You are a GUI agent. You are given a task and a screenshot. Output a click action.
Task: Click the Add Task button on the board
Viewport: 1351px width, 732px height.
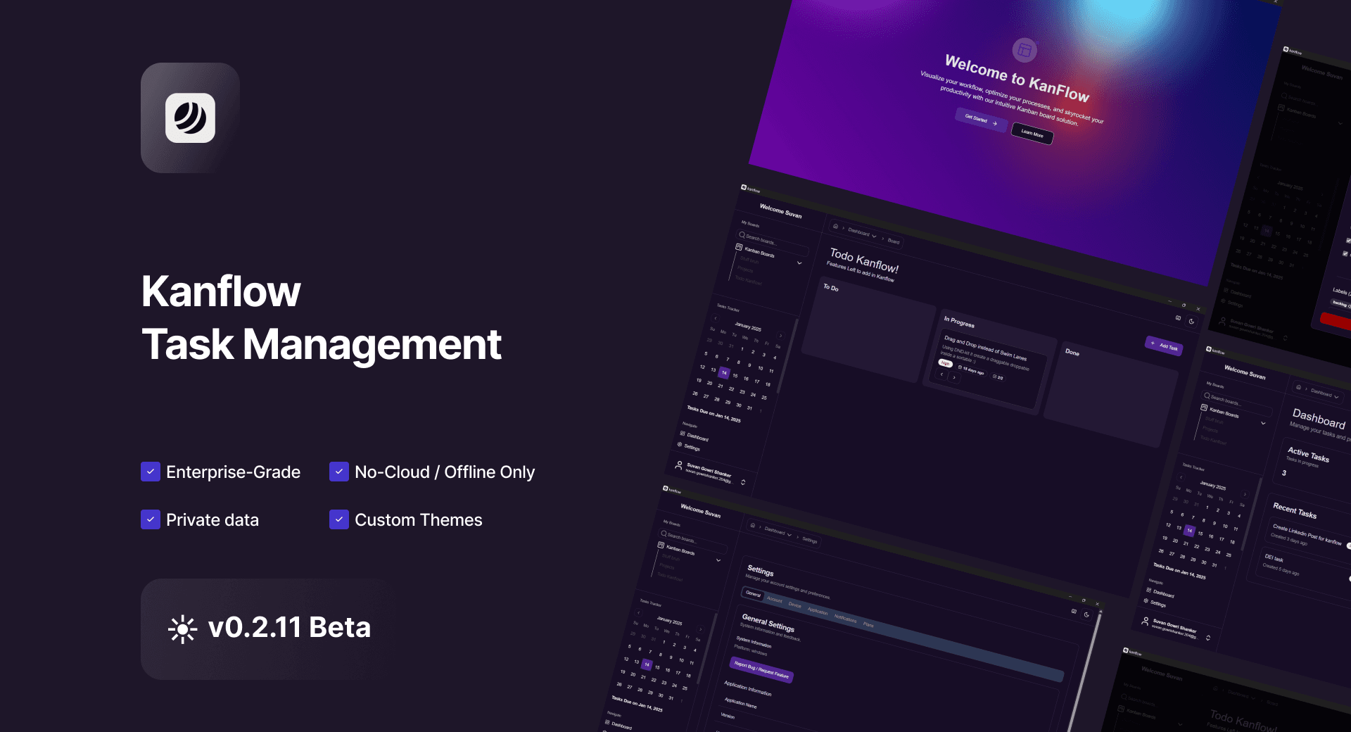pos(1164,345)
